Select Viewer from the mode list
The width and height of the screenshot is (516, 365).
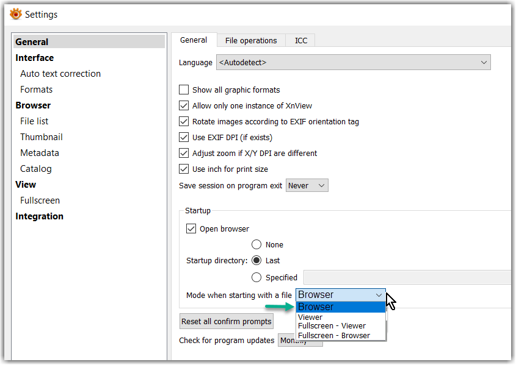[310, 317]
